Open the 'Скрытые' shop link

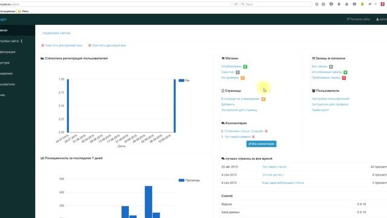click(227, 72)
